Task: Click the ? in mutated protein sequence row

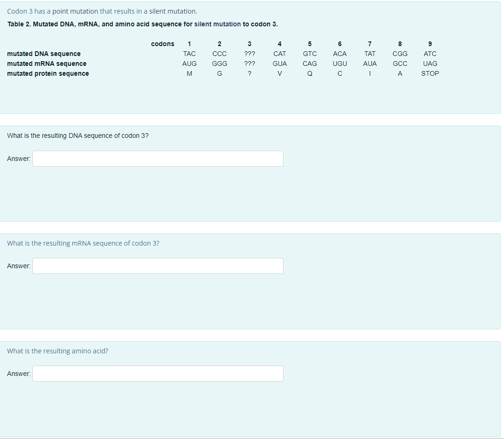Action: [x=250, y=73]
